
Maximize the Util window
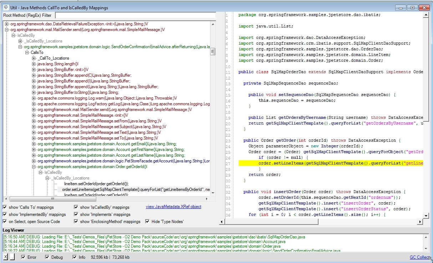point(412,7)
